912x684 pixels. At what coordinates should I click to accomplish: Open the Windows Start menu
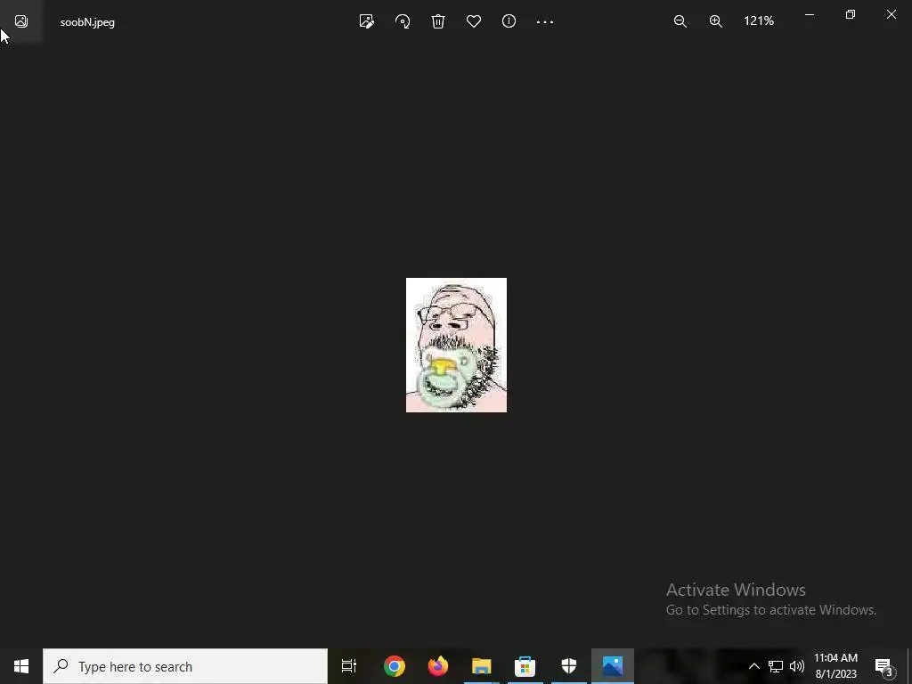click(21, 666)
